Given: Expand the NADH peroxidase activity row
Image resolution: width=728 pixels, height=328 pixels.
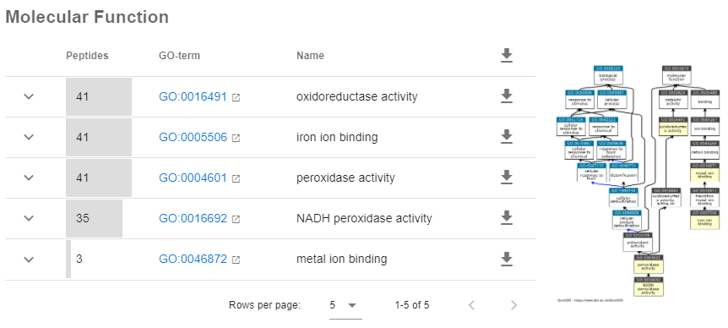Looking at the screenshot, I should click(x=29, y=218).
